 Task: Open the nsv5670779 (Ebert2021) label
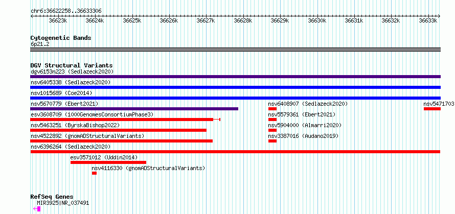pos(65,104)
